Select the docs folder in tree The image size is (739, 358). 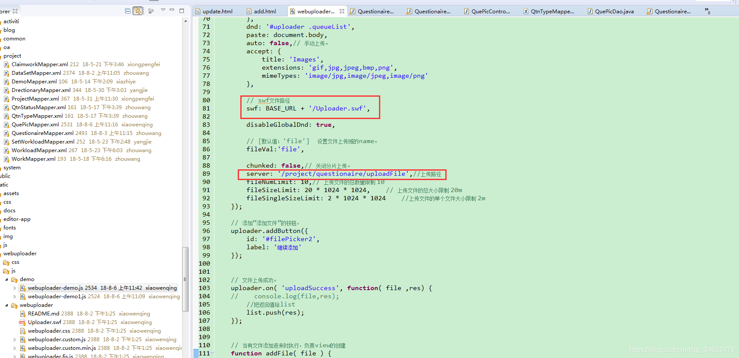coord(9,211)
